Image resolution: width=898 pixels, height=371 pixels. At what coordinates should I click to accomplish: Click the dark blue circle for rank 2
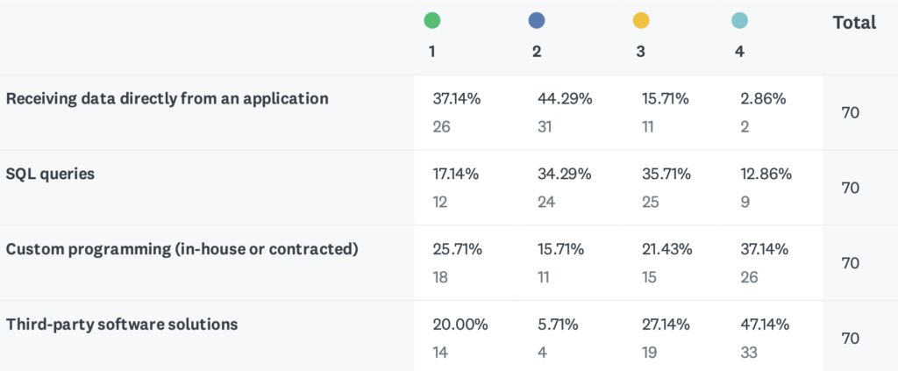coord(537,20)
